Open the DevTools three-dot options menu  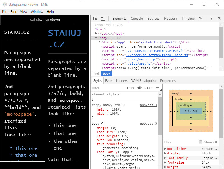click(211, 18)
